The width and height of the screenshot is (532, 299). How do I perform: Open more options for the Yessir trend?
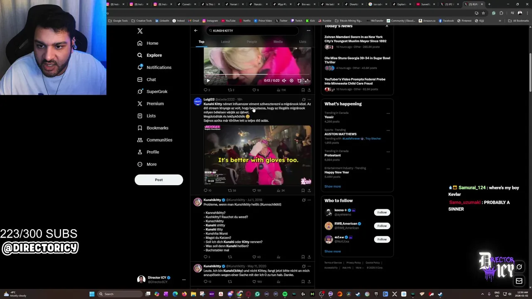coord(388,113)
